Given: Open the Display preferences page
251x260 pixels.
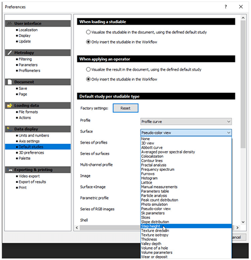Looking at the screenshot, I should 25,36.
